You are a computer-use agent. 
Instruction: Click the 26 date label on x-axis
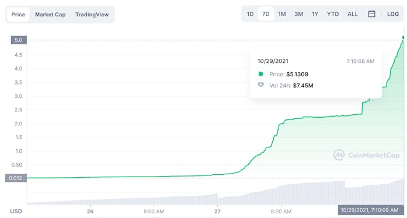click(90, 211)
